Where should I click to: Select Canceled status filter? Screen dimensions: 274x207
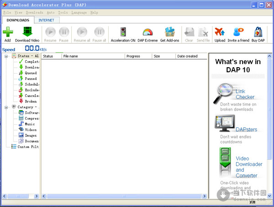[x=29, y=96]
